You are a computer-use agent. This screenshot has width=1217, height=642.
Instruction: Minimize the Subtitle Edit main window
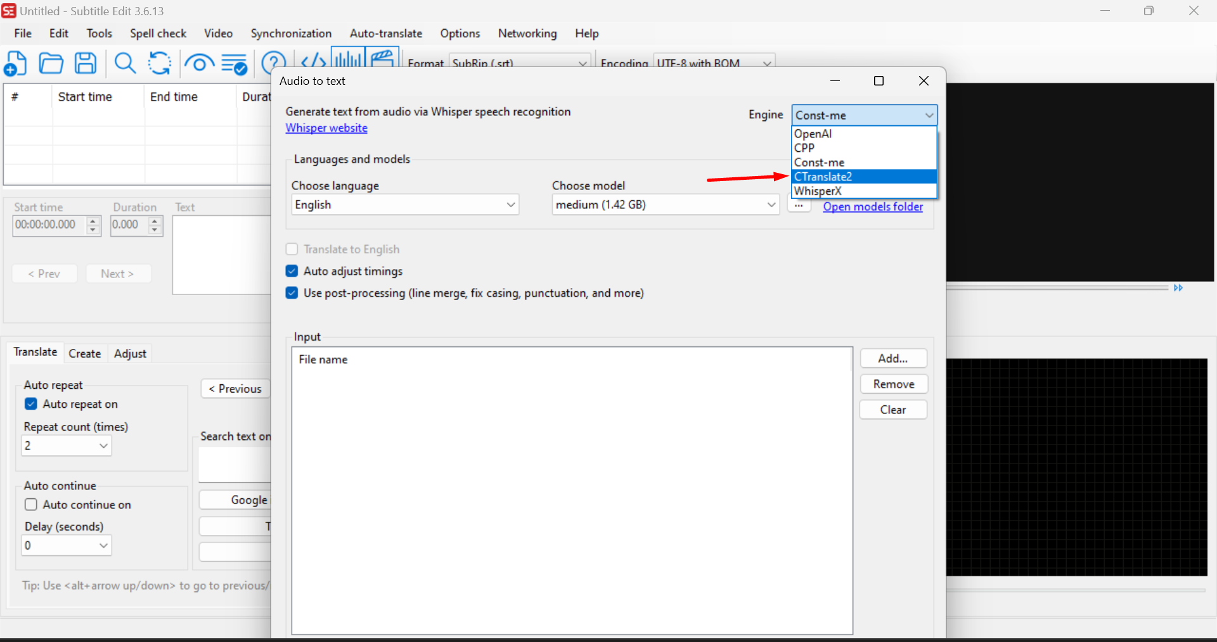coord(1105,11)
